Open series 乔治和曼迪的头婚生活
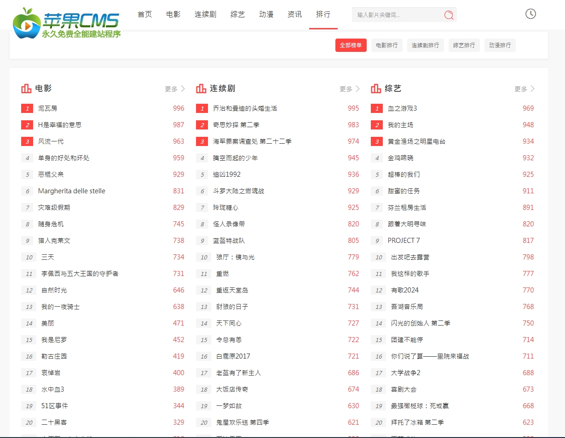 point(245,108)
